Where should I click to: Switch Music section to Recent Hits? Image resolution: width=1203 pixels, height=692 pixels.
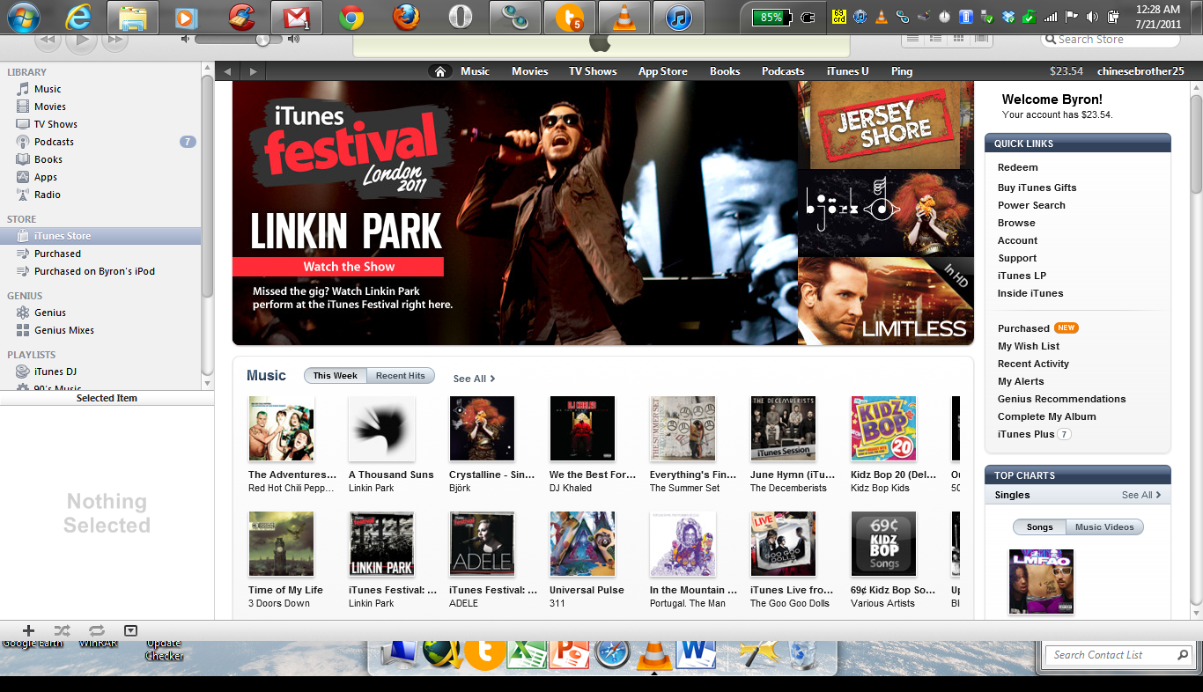tap(401, 376)
